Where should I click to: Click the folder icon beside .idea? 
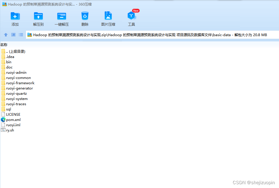tap(3, 57)
